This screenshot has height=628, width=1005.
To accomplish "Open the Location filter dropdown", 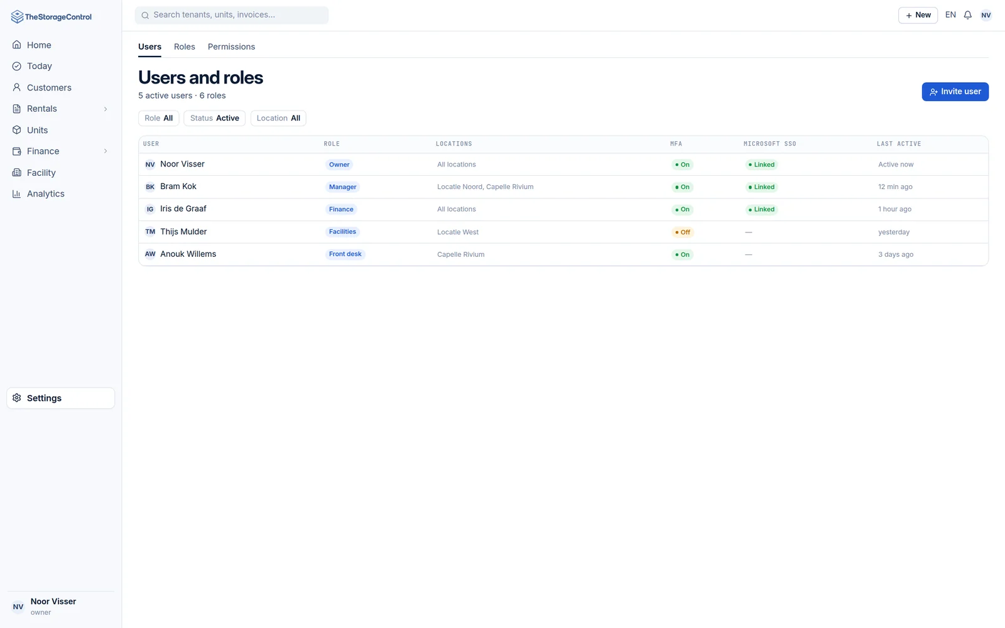I will (x=278, y=118).
